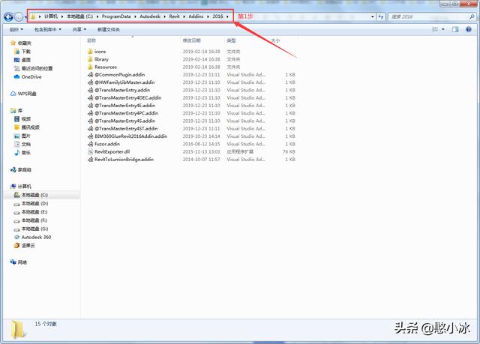
Task: Click the 音乐 music note icon
Action: coord(16,152)
